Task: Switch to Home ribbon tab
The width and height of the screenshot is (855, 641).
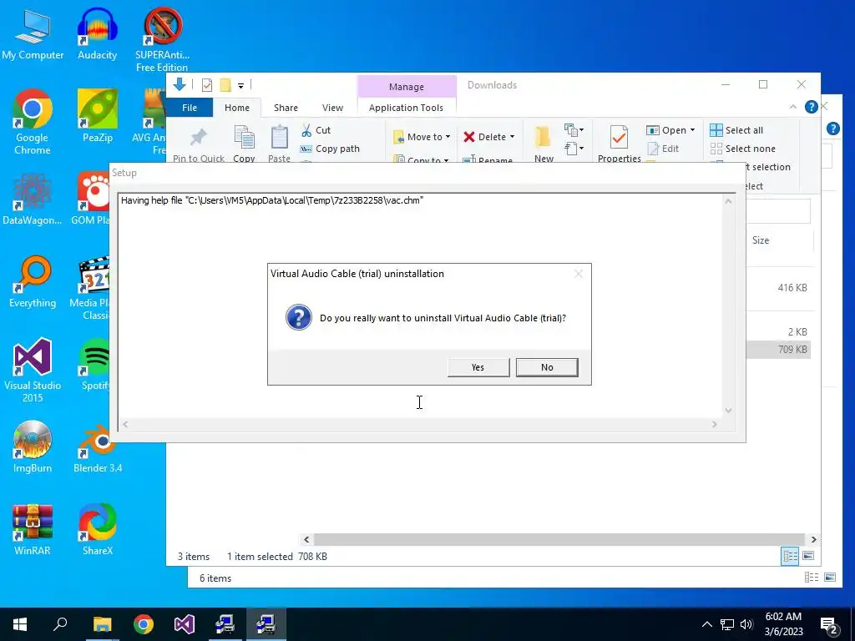Action: (x=236, y=108)
